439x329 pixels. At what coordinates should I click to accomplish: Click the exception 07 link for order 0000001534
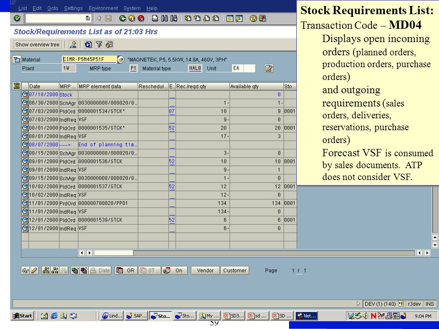(171, 111)
